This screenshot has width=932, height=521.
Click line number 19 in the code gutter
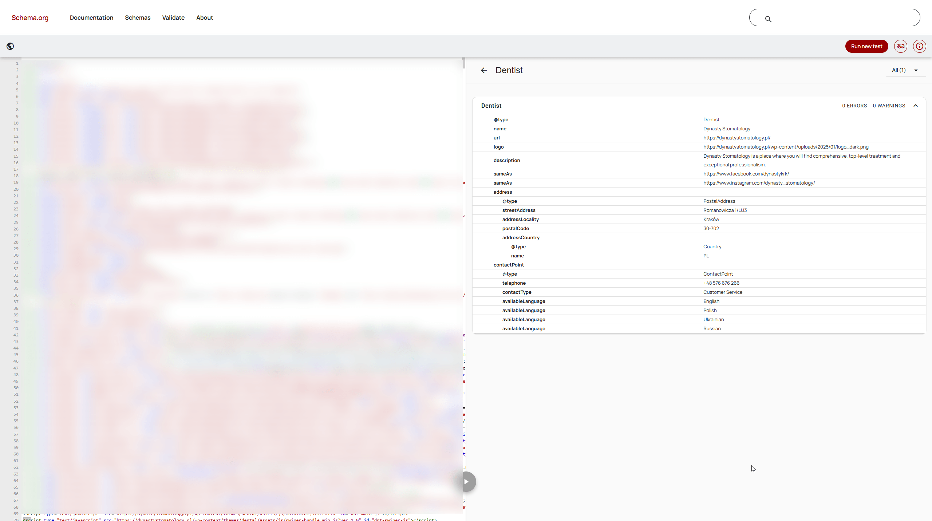[x=16, y=182]
